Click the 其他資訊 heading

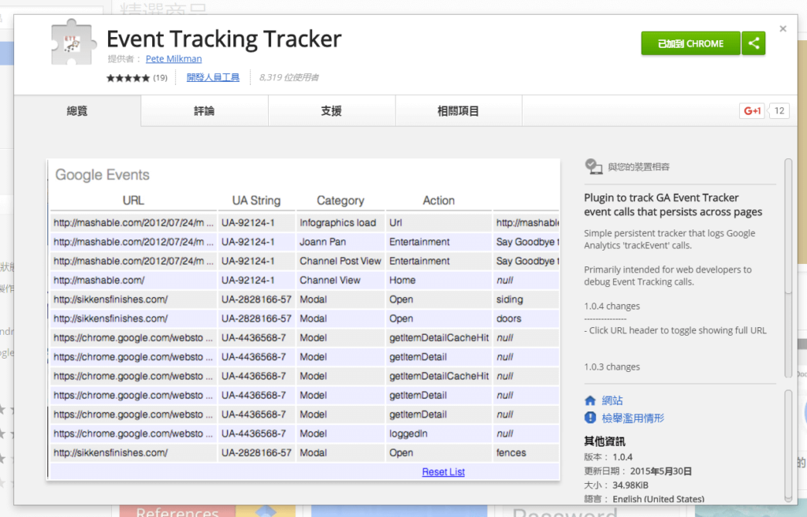tap(604, 441)
